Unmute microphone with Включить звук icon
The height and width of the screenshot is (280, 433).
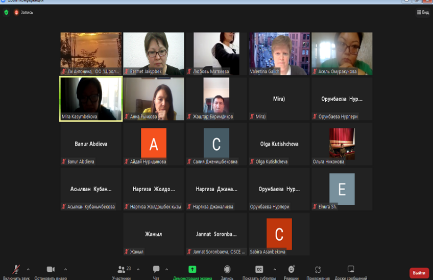click(16, 270)
